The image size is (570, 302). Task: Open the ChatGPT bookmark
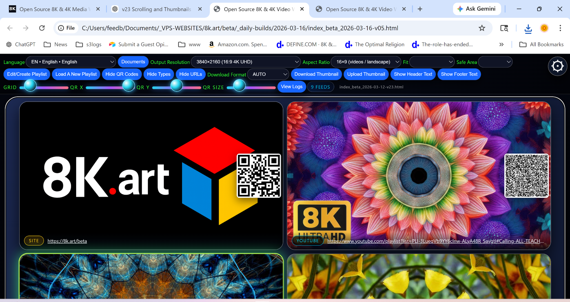pos(21,44)
